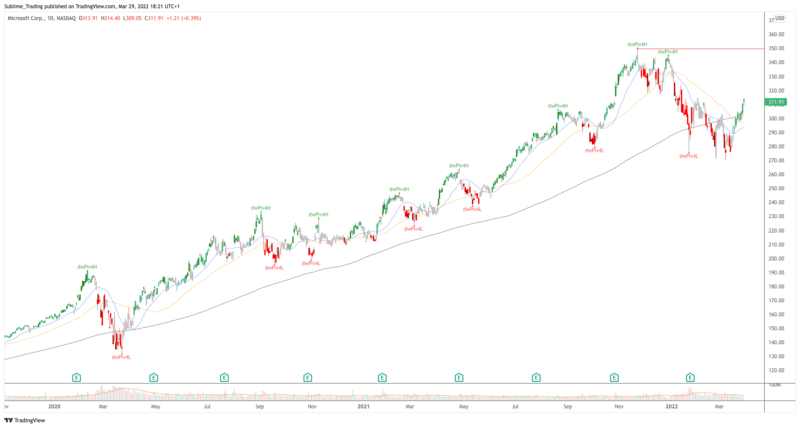This screenshot has height=428, width=800.
Task: Click the Microsoft Corp. symbol title
Action: click(x=26, y=18)
